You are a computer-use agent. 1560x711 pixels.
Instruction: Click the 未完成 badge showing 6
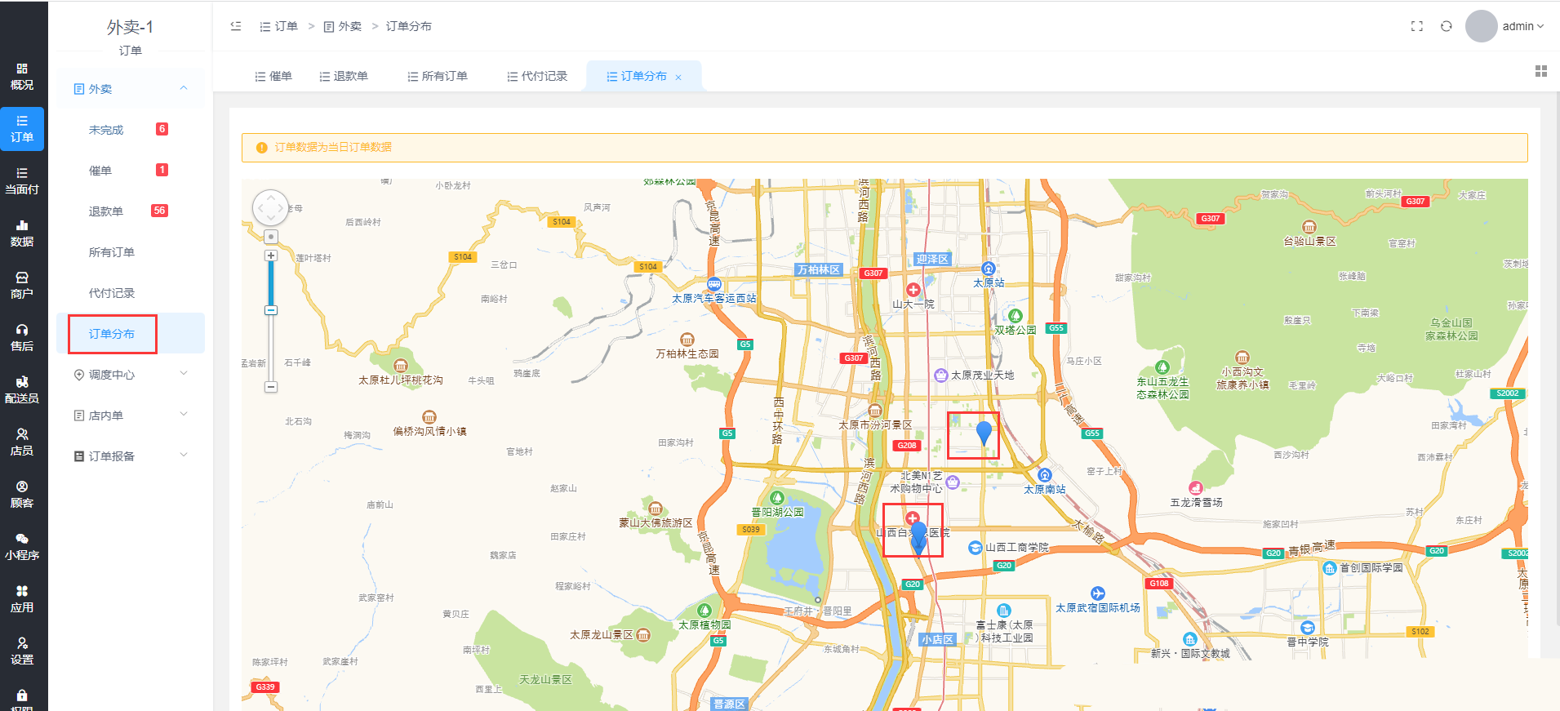pyautogui.click(x=162, y=129)
